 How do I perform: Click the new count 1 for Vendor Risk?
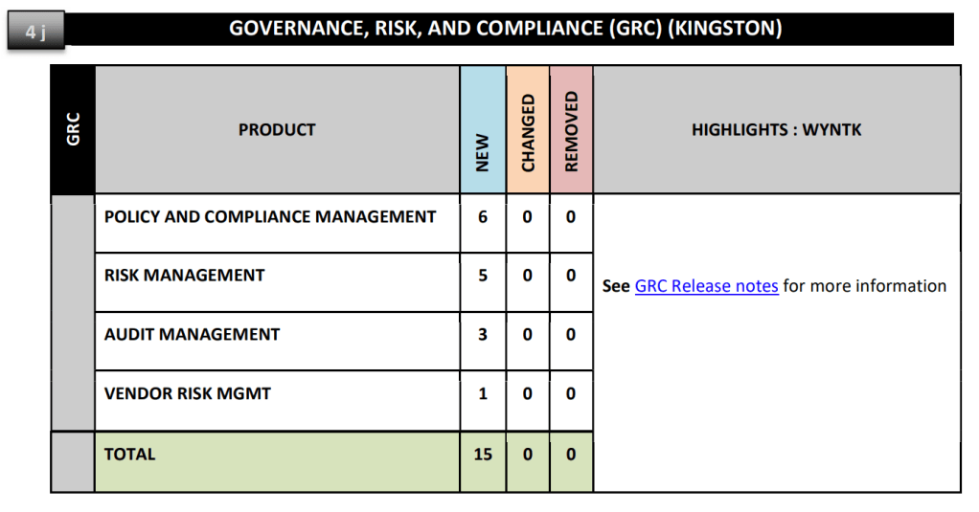coord(483,393)
